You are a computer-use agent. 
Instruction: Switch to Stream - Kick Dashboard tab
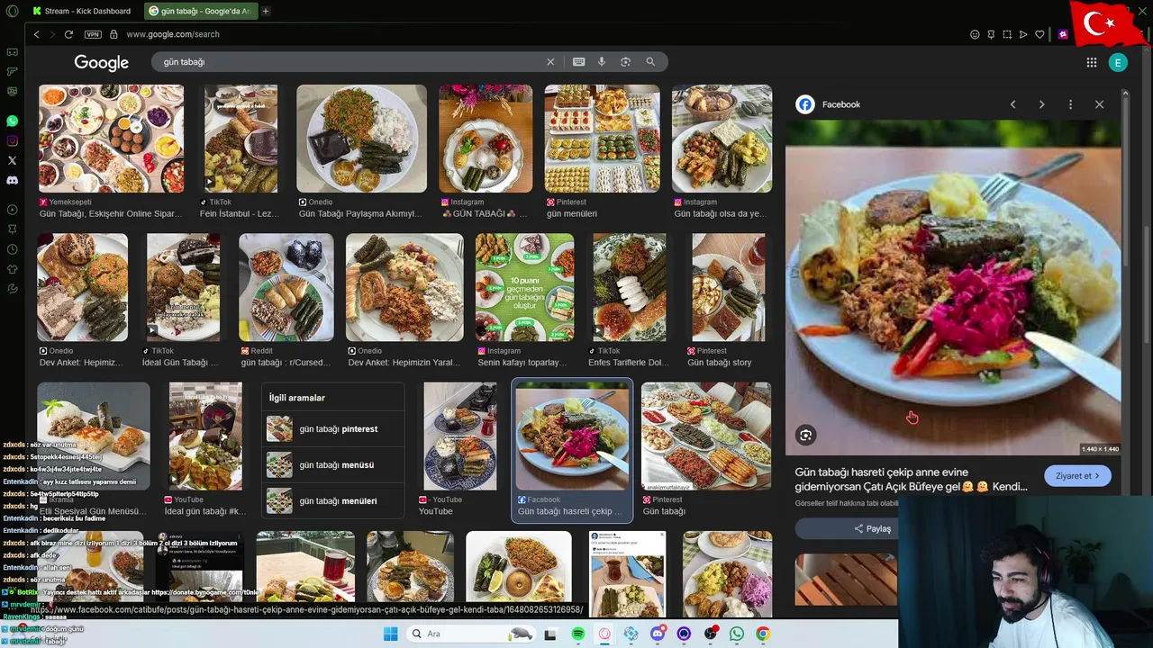[x=81, y=11]
